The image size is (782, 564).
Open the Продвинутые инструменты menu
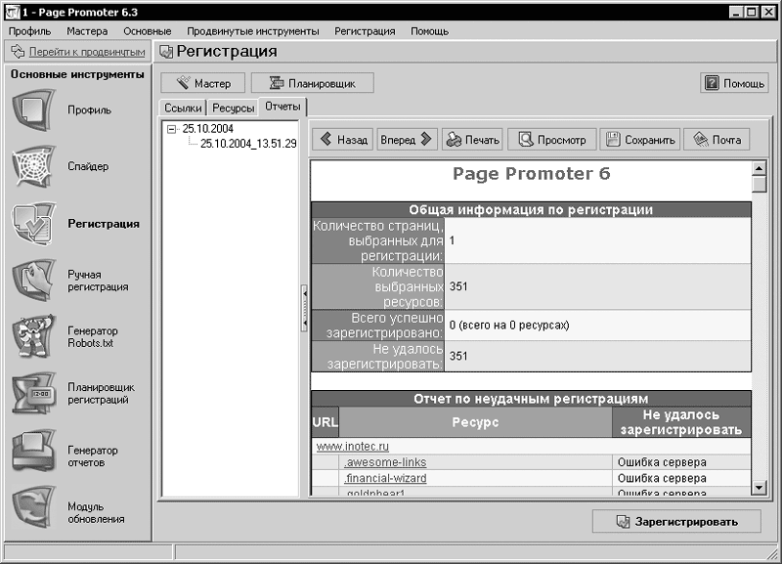pyautogui.click(x=253, y=31)
